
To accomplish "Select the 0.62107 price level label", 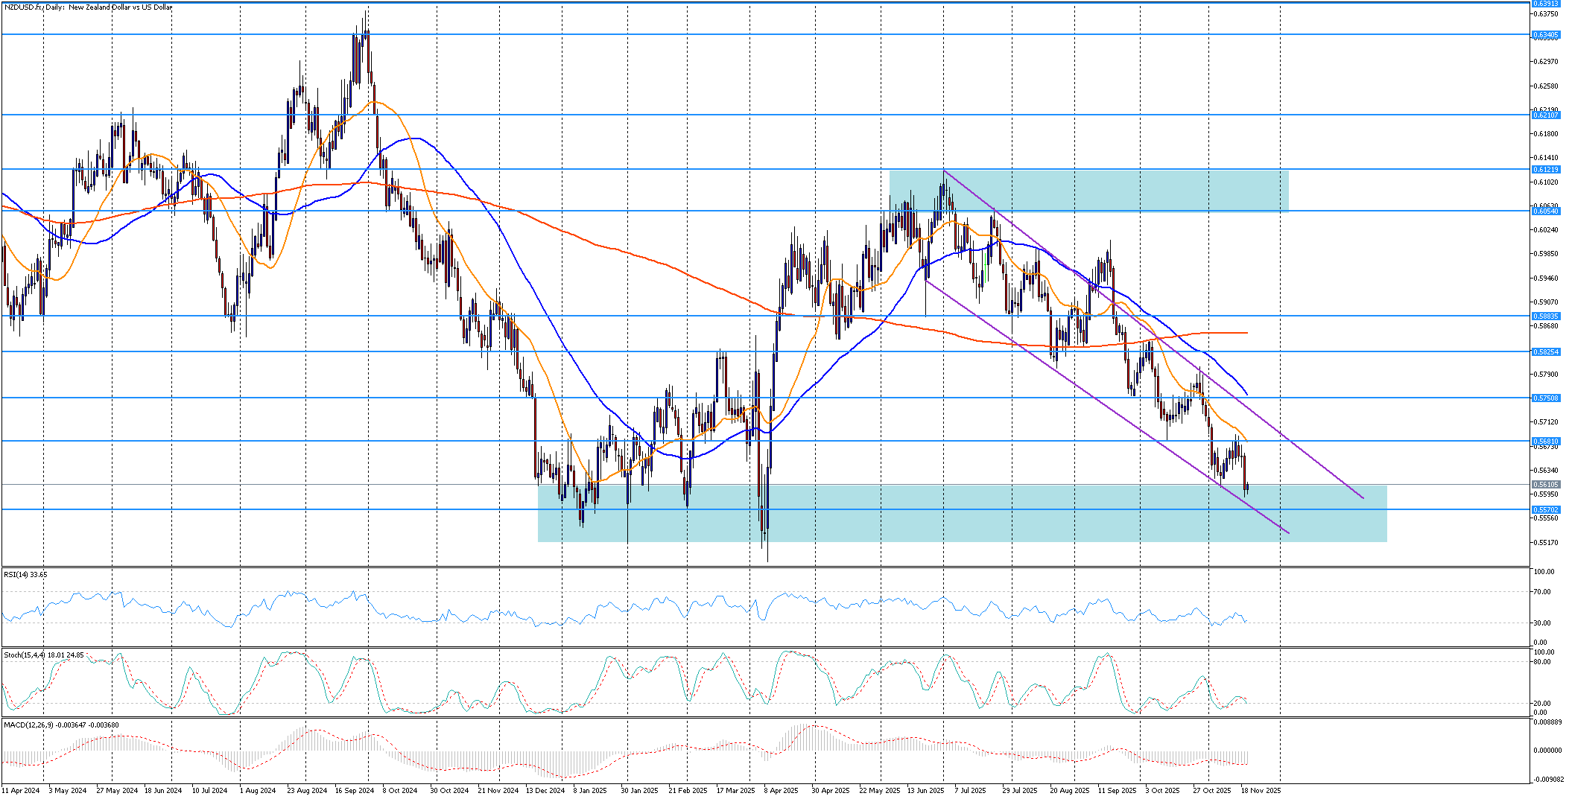I will (1545, 115).
